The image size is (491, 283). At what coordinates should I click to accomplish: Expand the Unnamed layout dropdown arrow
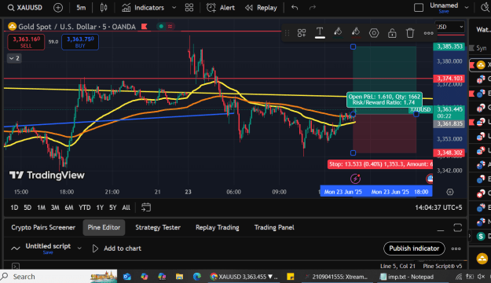(467, 7)
